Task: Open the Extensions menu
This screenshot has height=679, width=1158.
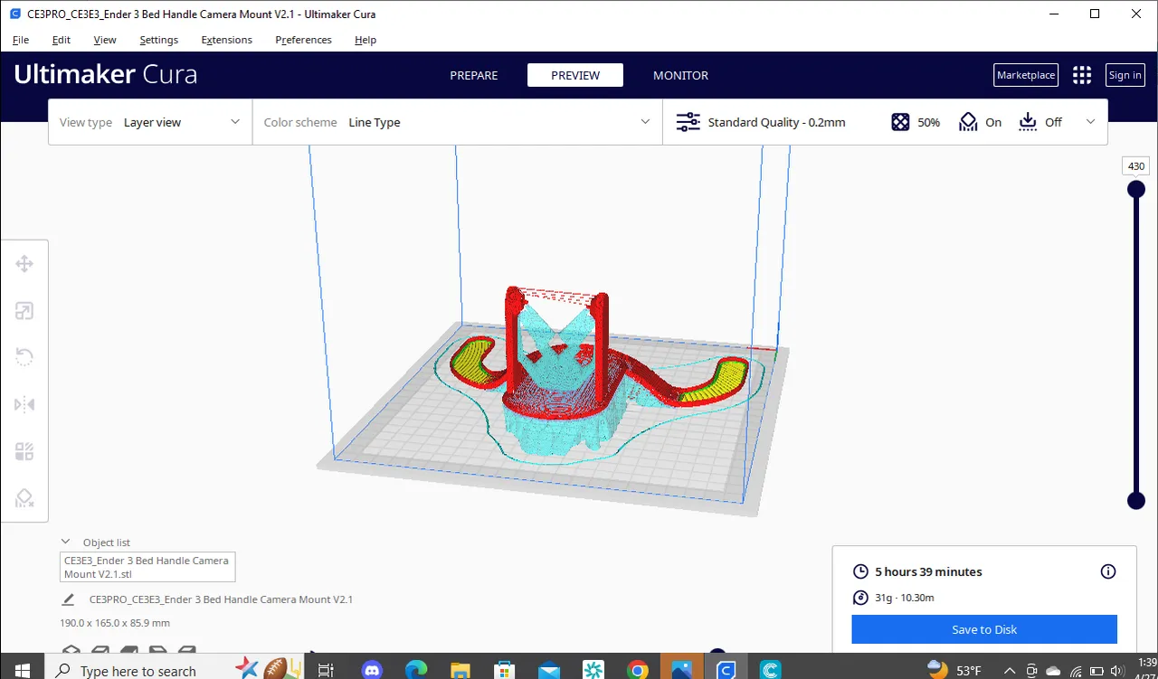Action: click(226, 40)
